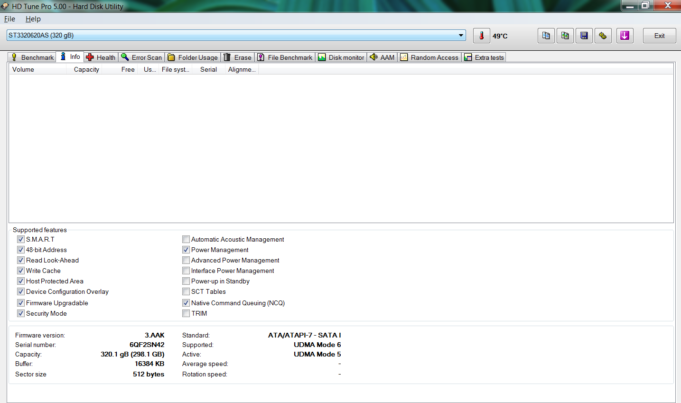Toggle the Read Look-Ahead checkbox
The image size is (681, 403).
pyautogui.click(x=21, y=260)
